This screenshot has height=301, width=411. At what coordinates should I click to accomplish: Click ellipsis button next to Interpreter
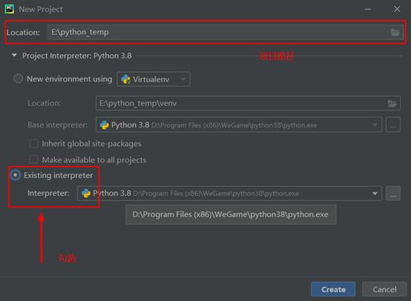point(393,193)
